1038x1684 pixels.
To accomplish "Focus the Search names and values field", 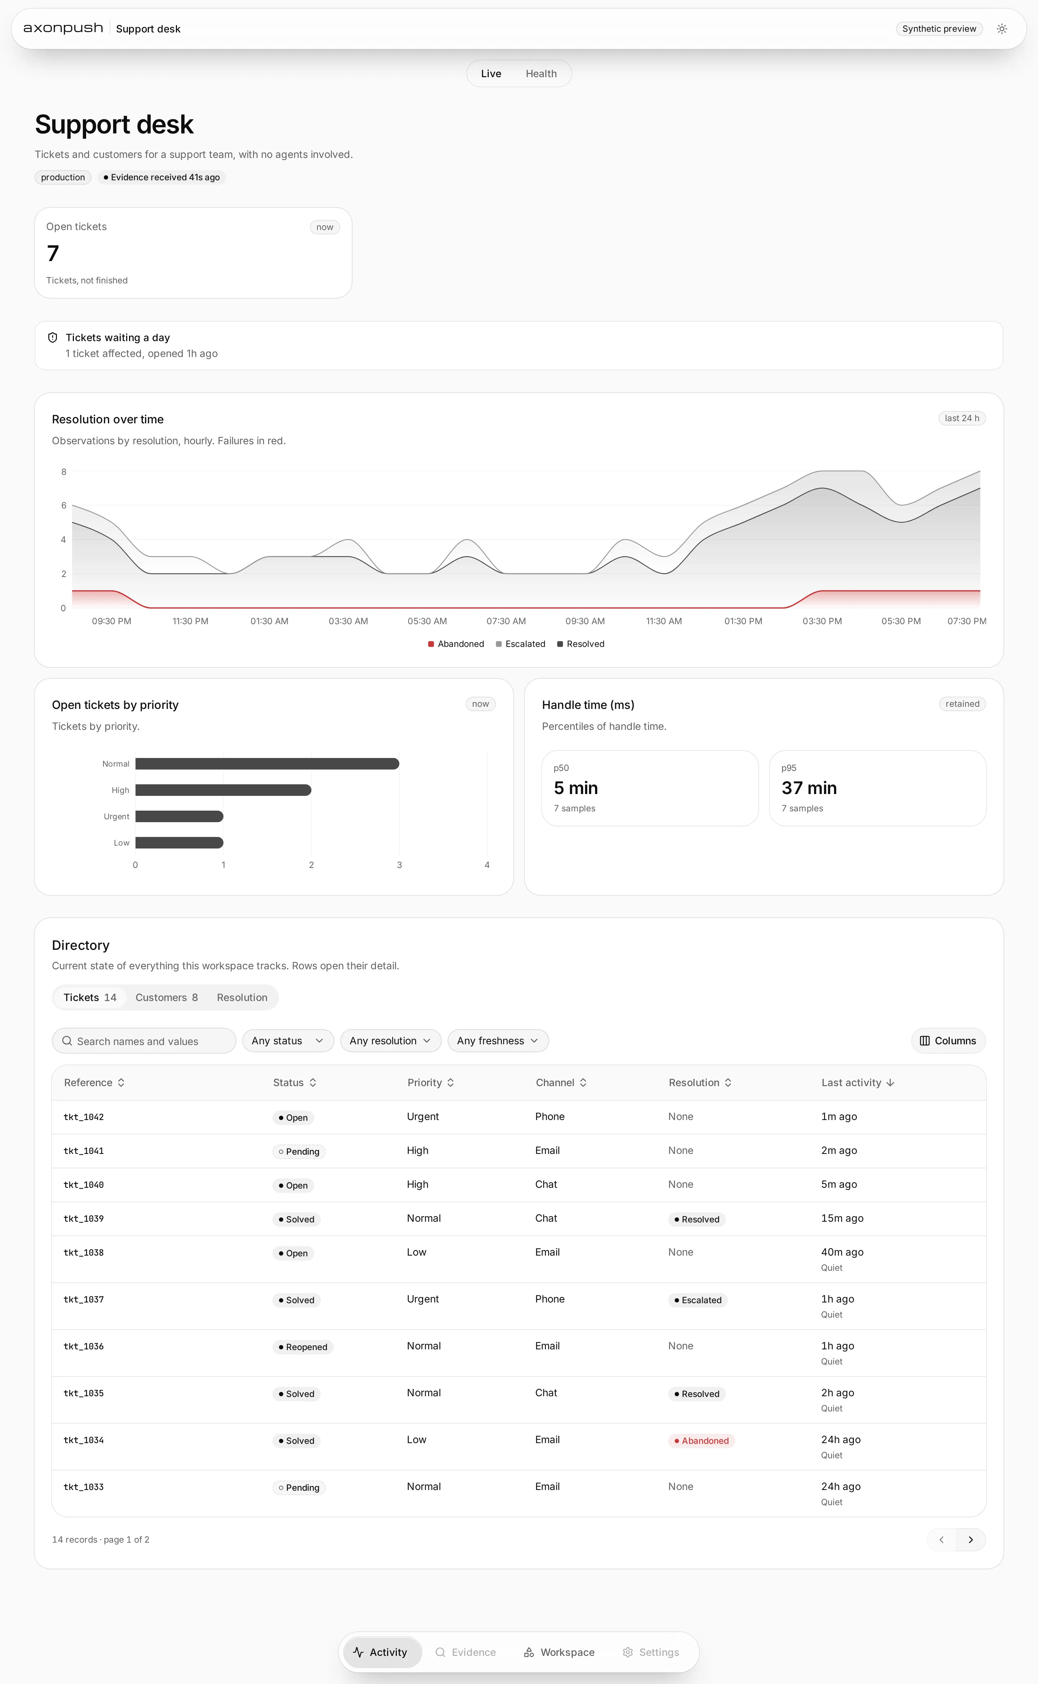I will [144, 1040].
